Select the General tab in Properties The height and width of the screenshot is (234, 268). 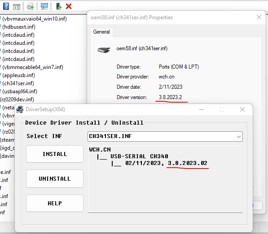point(101,32)
